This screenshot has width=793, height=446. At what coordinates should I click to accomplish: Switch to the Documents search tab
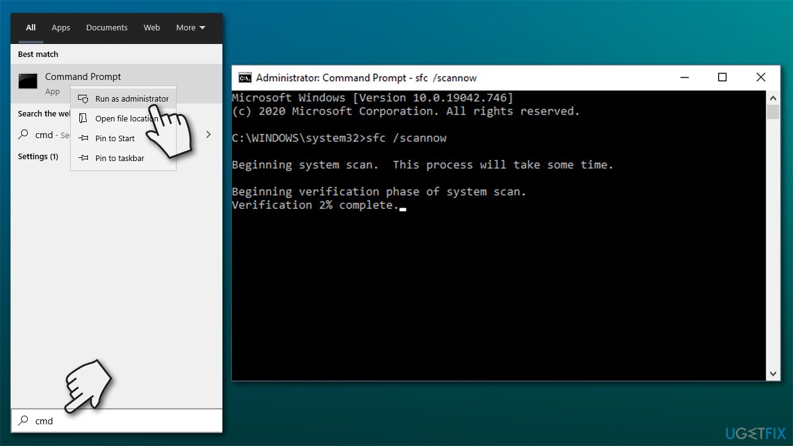coord(107,28)
